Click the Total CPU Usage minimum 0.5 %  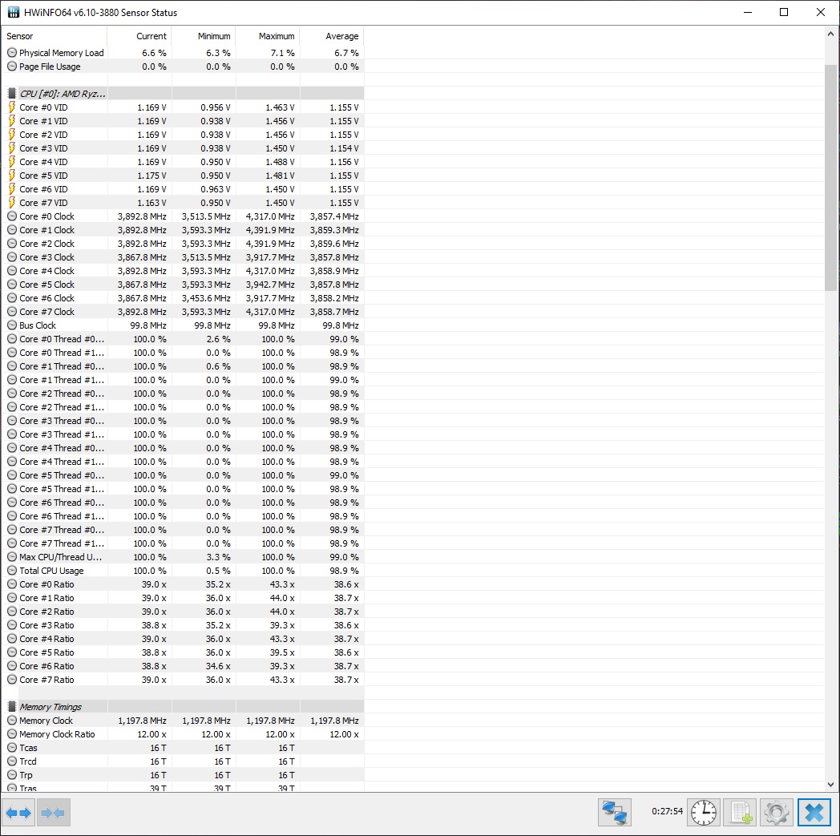(218, 571)
